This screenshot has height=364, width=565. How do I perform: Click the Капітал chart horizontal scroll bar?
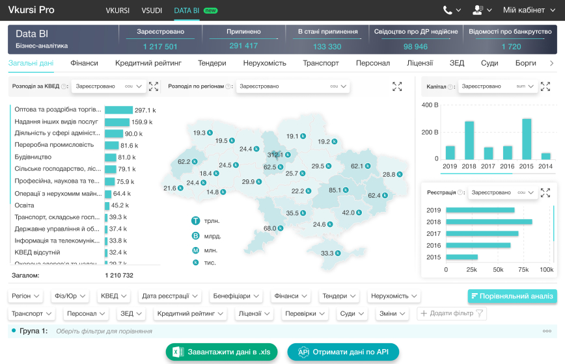(476, 174)
